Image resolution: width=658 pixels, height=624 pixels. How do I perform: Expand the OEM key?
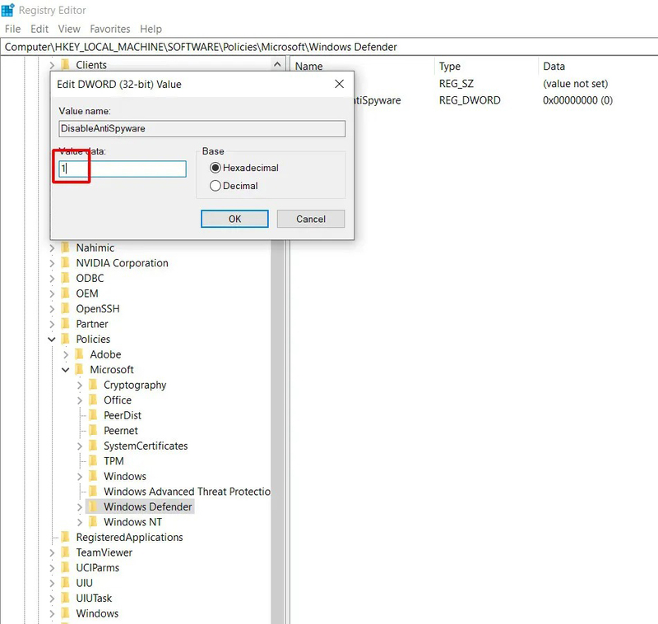(x=52, y=294)
